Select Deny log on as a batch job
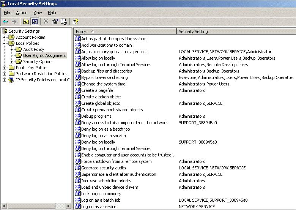The width and height of the screenshot is (296, 210). [105, 129]
